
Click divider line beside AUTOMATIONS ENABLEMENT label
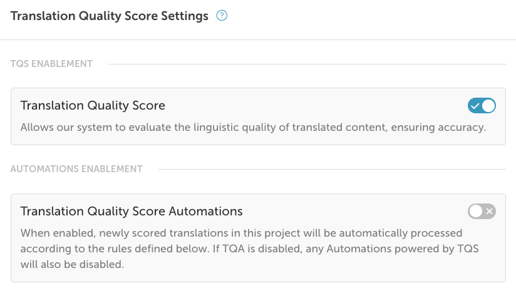pos(332,169)
